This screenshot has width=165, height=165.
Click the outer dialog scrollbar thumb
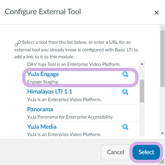tap(162, 59)
